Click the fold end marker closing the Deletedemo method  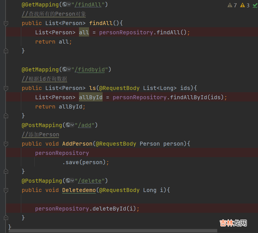coord(6,218)
